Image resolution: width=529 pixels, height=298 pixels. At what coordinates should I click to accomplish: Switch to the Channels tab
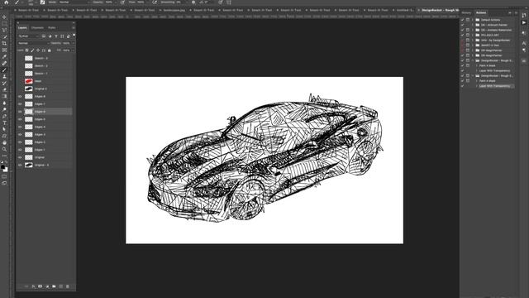click(x=37, y=27)
